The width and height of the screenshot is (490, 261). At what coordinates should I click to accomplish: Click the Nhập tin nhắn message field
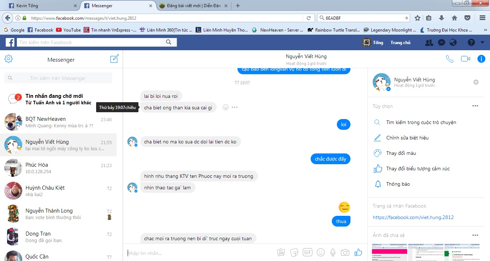click(x=201, y=253)
